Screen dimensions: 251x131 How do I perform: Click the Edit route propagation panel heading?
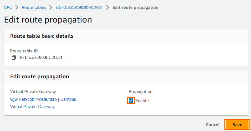click(40, 76)
